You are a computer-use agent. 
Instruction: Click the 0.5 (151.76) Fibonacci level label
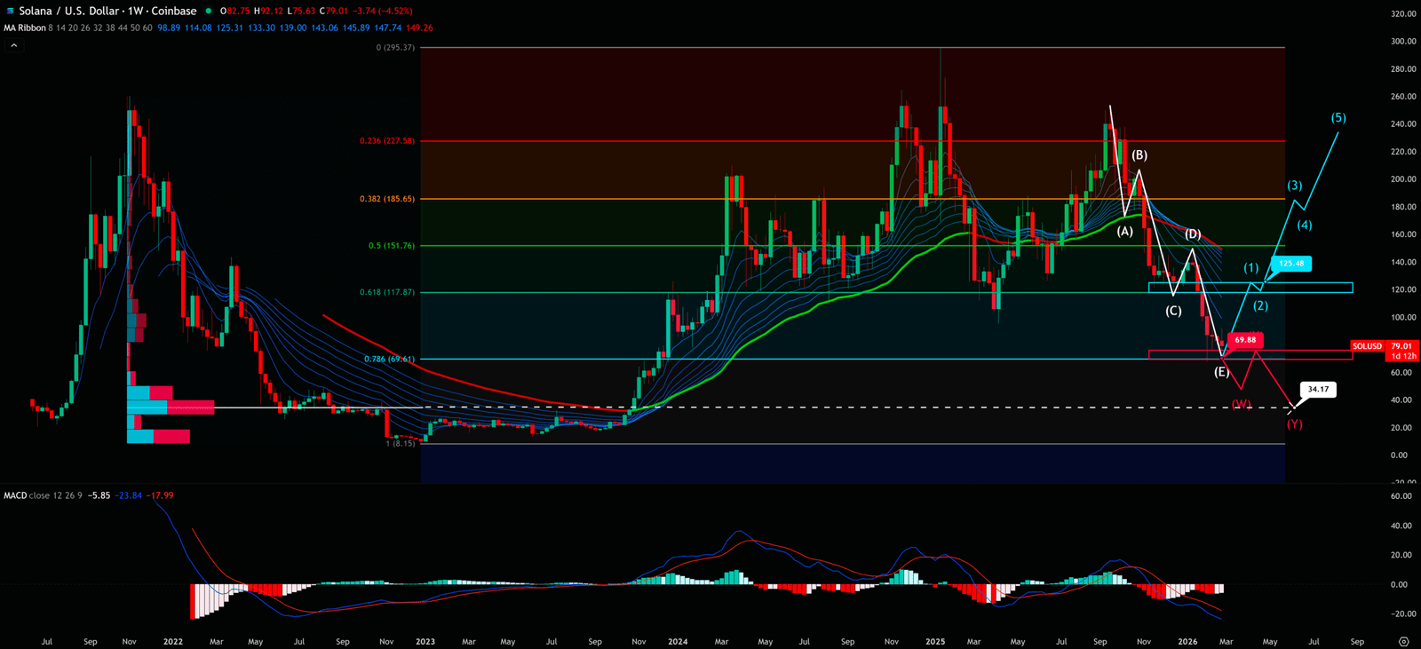pos(391,246)
